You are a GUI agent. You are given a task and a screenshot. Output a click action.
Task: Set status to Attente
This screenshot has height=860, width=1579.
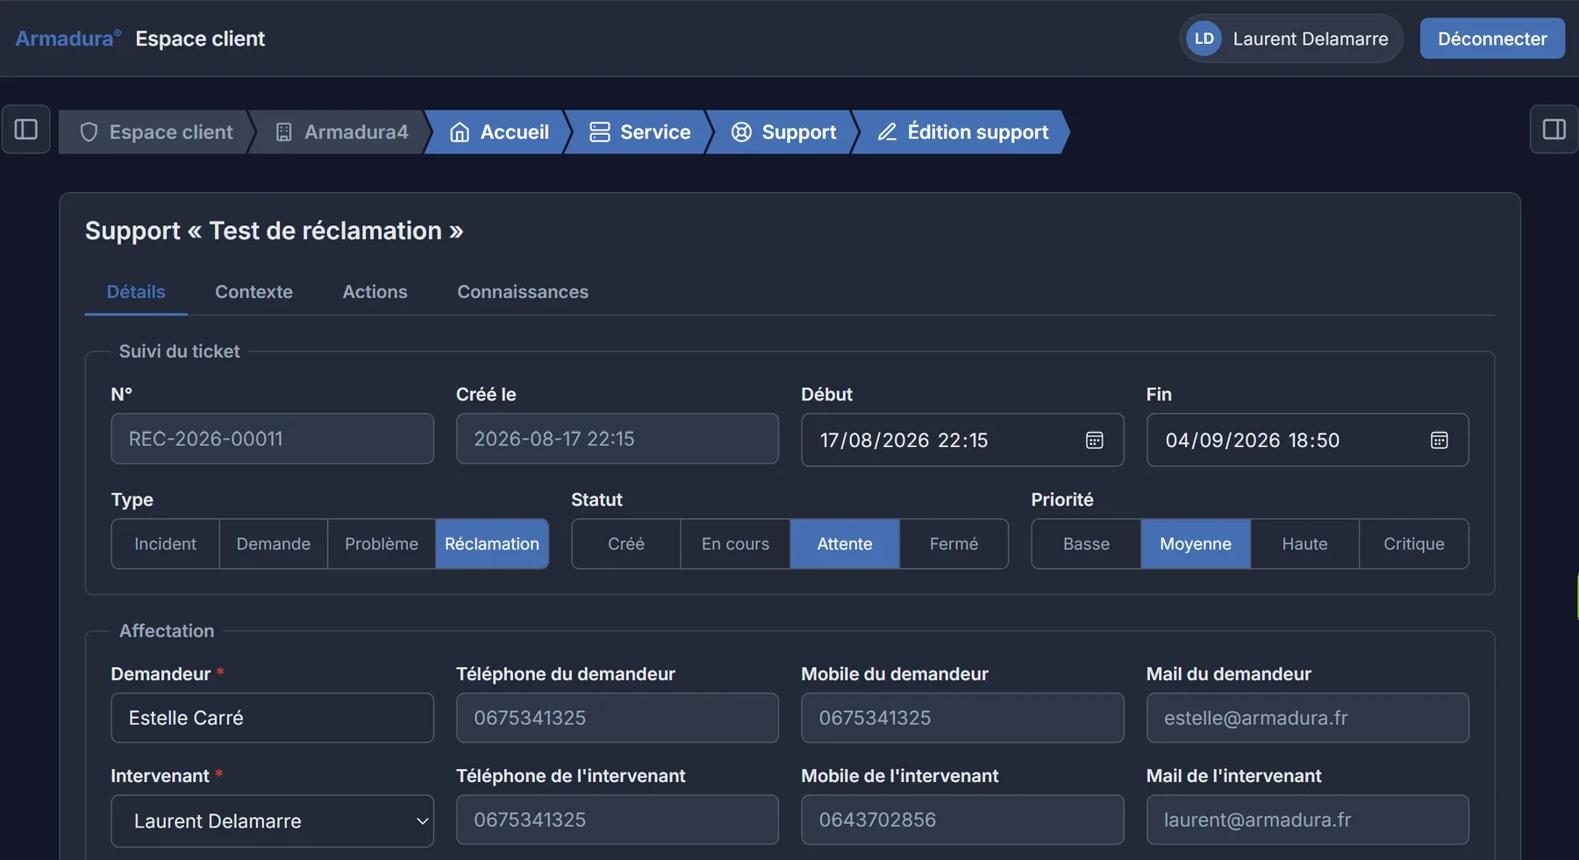[845, 544]
